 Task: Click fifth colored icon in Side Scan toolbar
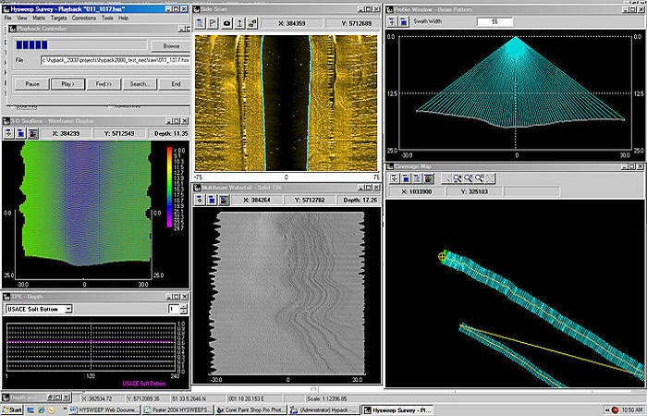[x=252, y=23]
